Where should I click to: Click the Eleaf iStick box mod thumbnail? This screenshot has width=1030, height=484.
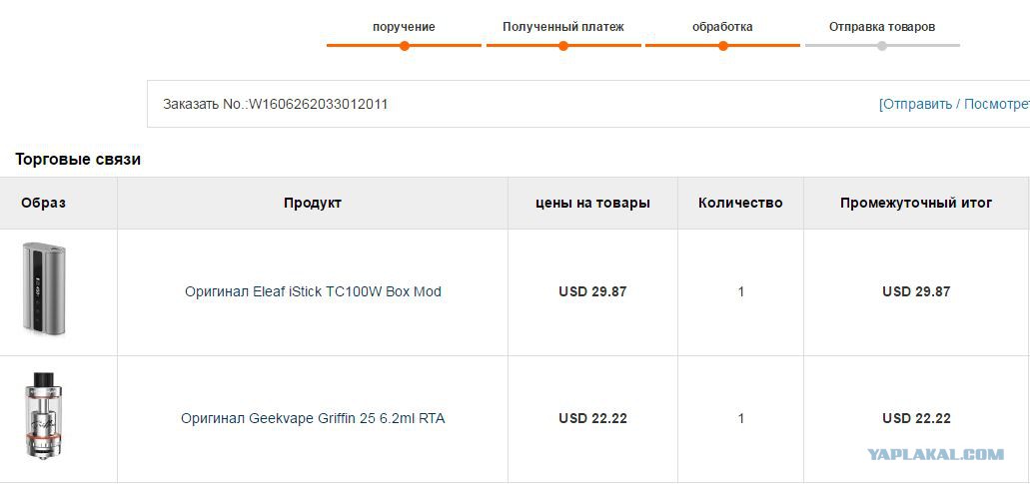pyautogui.click(x=45, y=289)
